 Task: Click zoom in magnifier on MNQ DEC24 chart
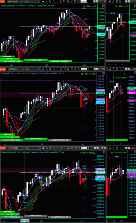click(x=50, y=148)
